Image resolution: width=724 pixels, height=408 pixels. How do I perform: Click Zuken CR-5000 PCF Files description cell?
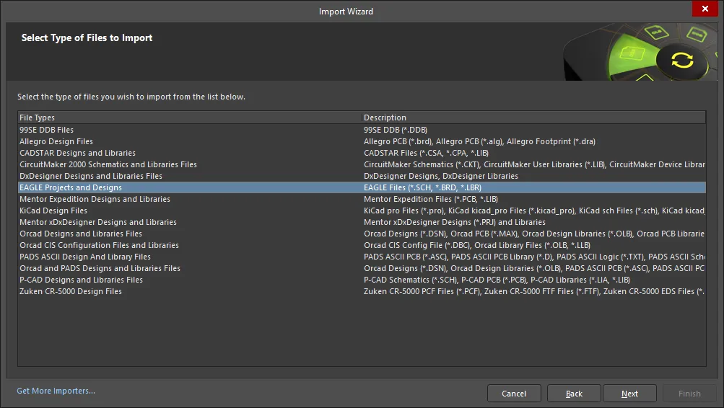(534, 291)
